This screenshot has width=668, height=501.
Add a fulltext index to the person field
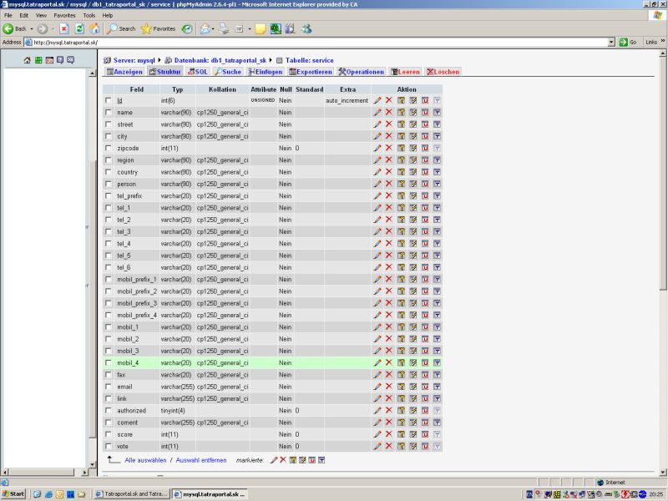pos(437,184)
